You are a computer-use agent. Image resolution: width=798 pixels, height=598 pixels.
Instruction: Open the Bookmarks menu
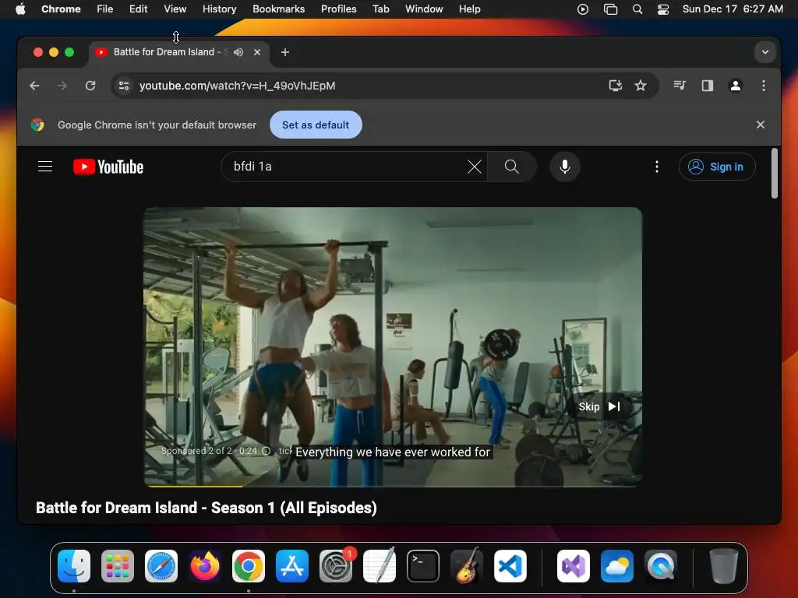tap(278, 9)
